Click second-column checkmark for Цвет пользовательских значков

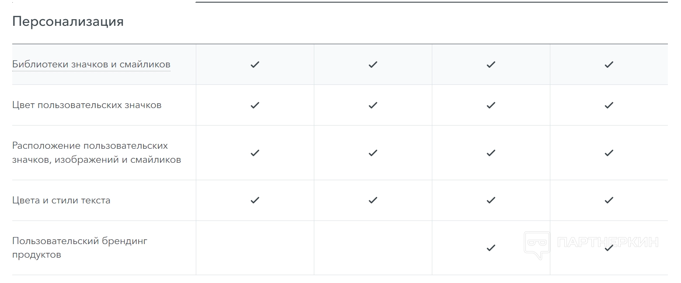click(x=373, y=105)
